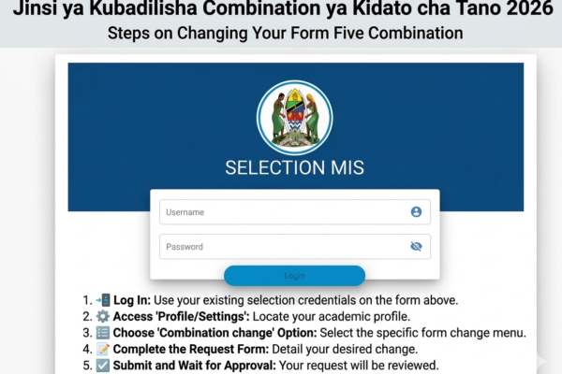Screen dimensions: 562x374
Task: Toggle password visibility with the eye icon
Action: (x=416, y=247)
